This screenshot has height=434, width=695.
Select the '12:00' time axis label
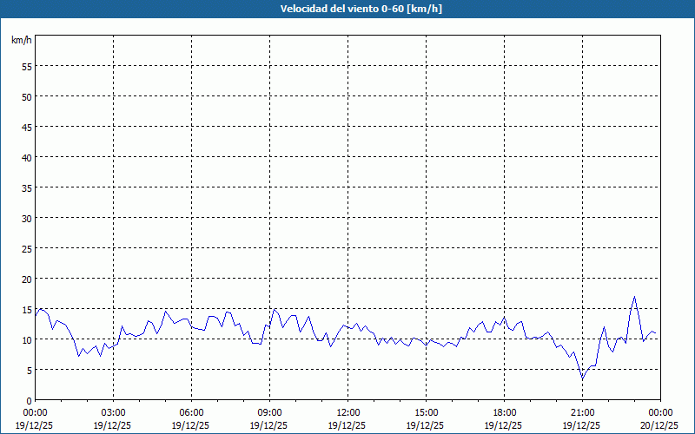point(348,413)
